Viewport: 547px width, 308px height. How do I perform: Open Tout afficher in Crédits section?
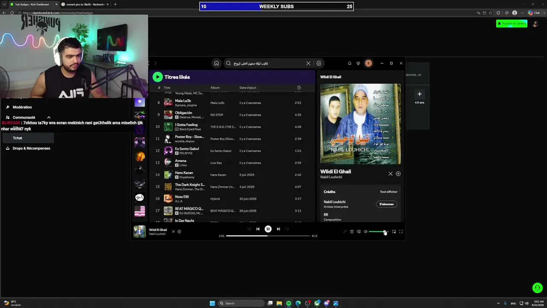(x=388, y=192)
